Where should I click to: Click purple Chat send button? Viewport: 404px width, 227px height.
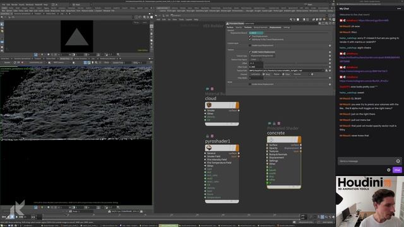point(397,170)
